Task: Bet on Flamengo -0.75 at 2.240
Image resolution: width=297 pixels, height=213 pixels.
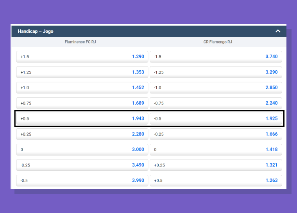Action: [x=216, y=103]
